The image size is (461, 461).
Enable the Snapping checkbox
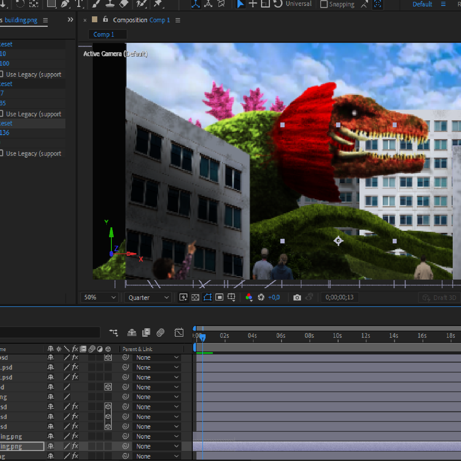coord(324,4)
